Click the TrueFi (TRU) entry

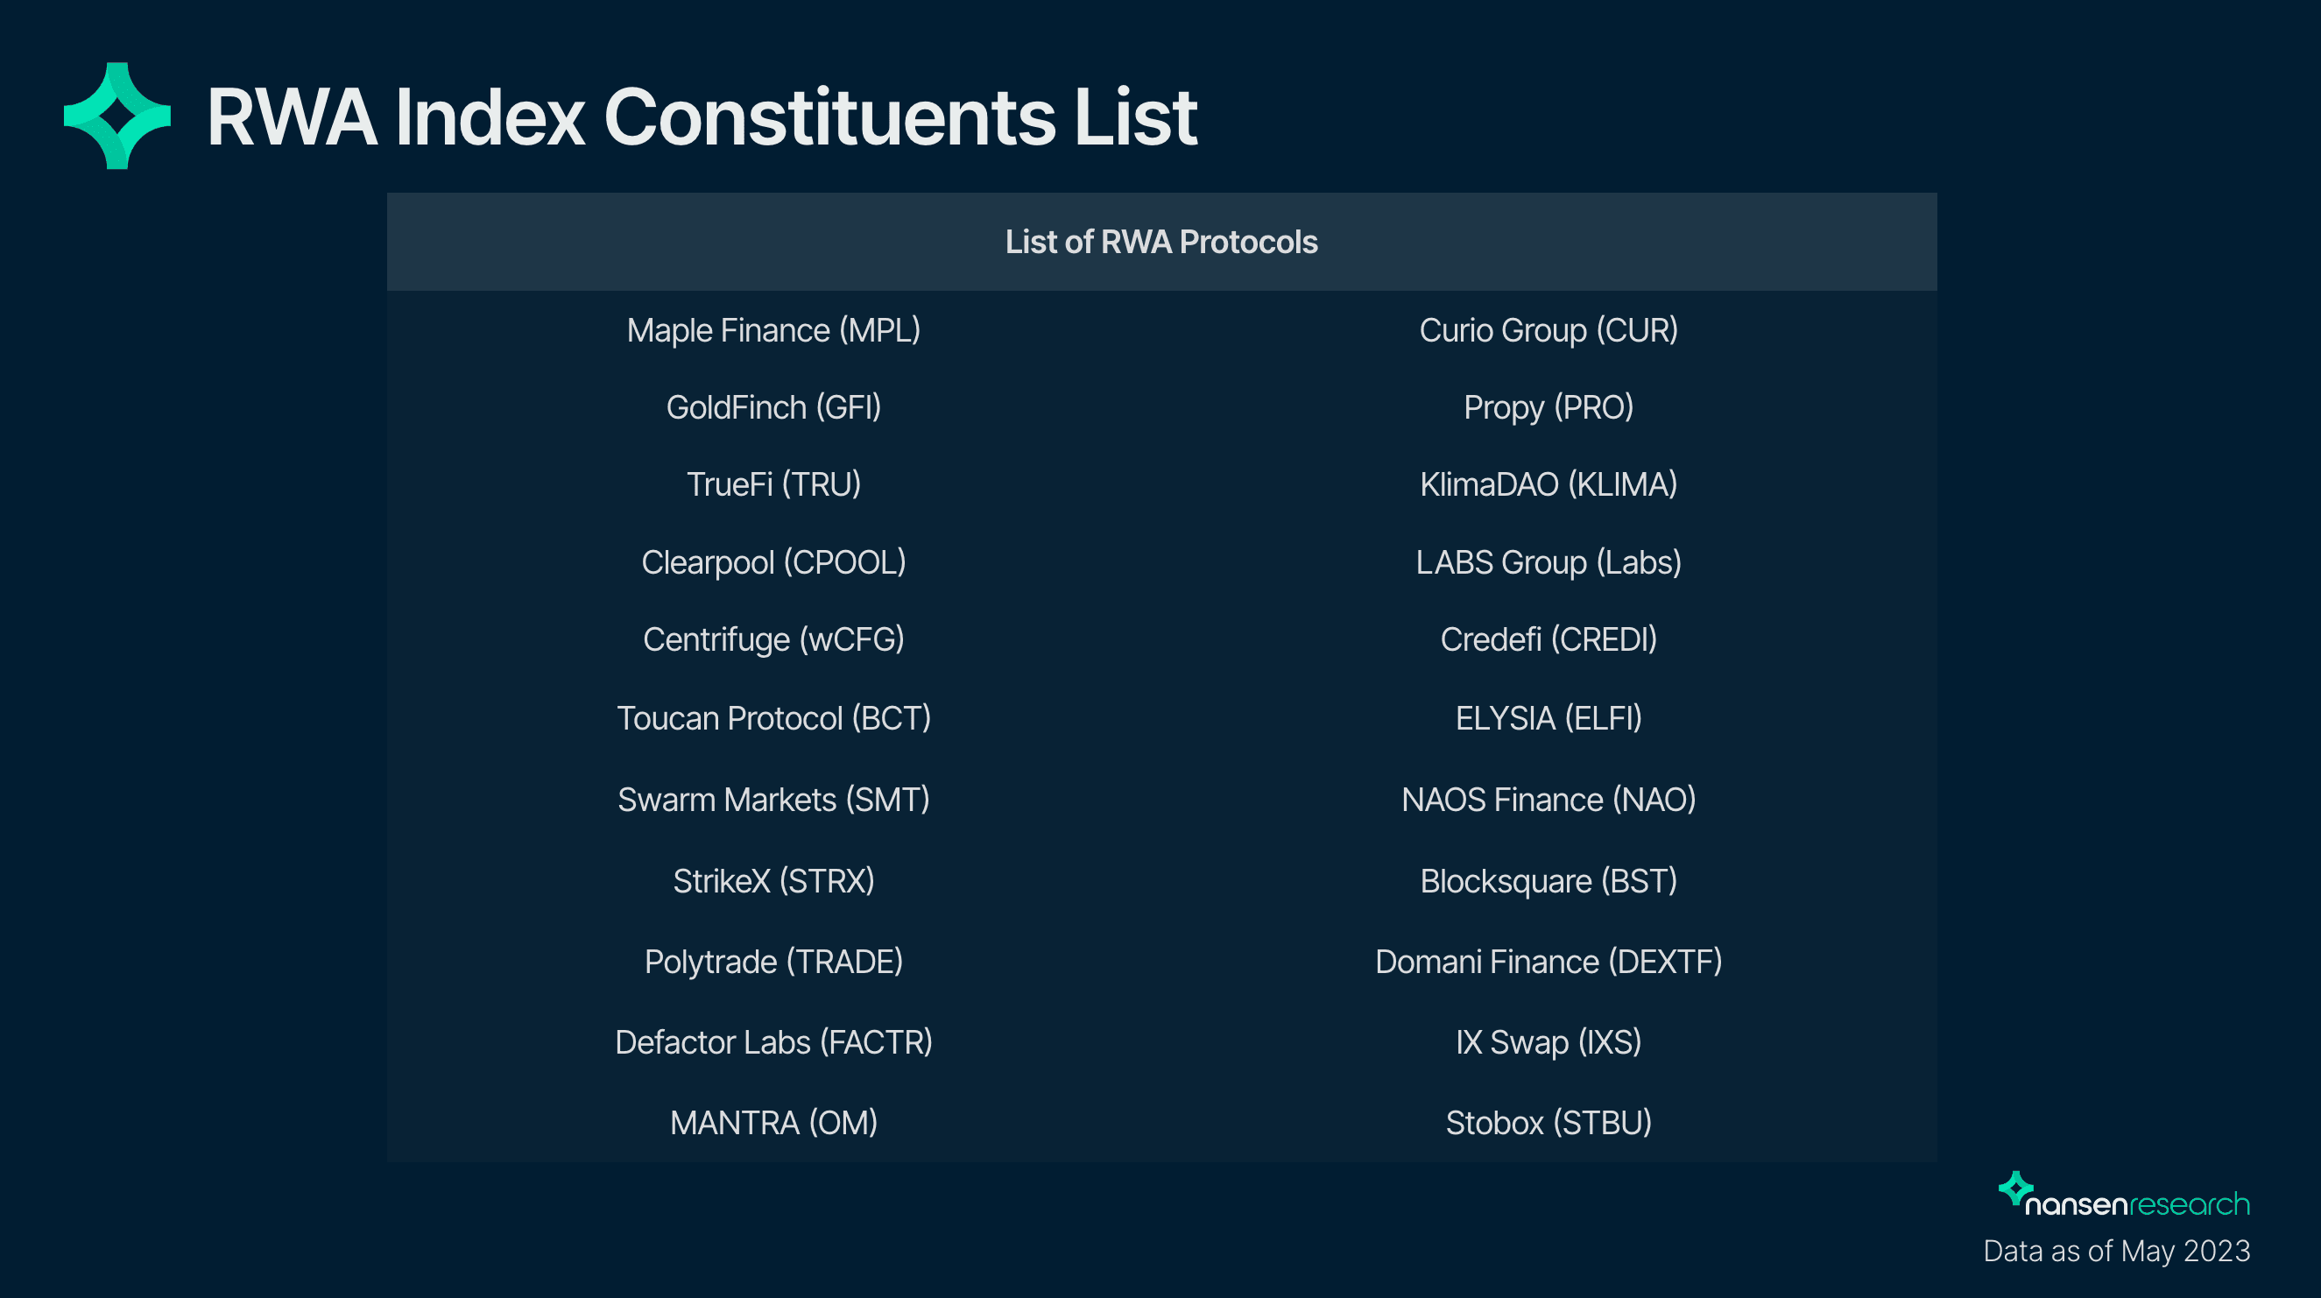774,484
